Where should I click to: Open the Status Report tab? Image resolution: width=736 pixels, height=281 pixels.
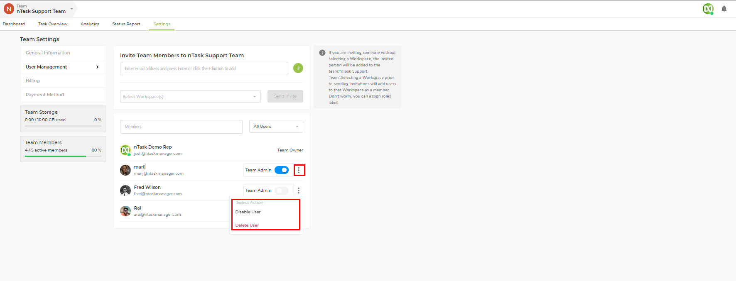pyautogui.click(x=126, y=24)
